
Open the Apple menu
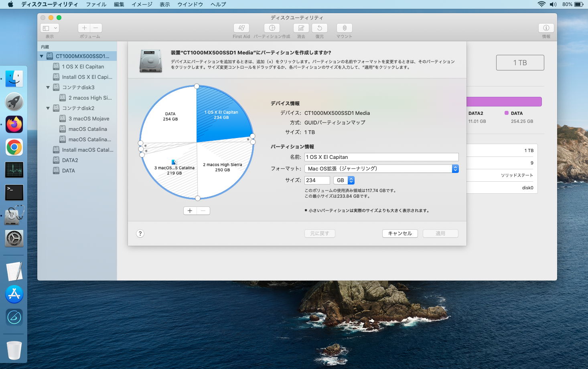(x=11, y=4)
